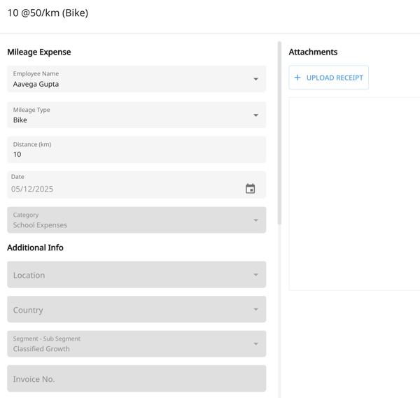Image resolution: width=420 pixels, height=398 pixels.
Task: Click the Invoice No. text field
Action: [x=136, y=378]
